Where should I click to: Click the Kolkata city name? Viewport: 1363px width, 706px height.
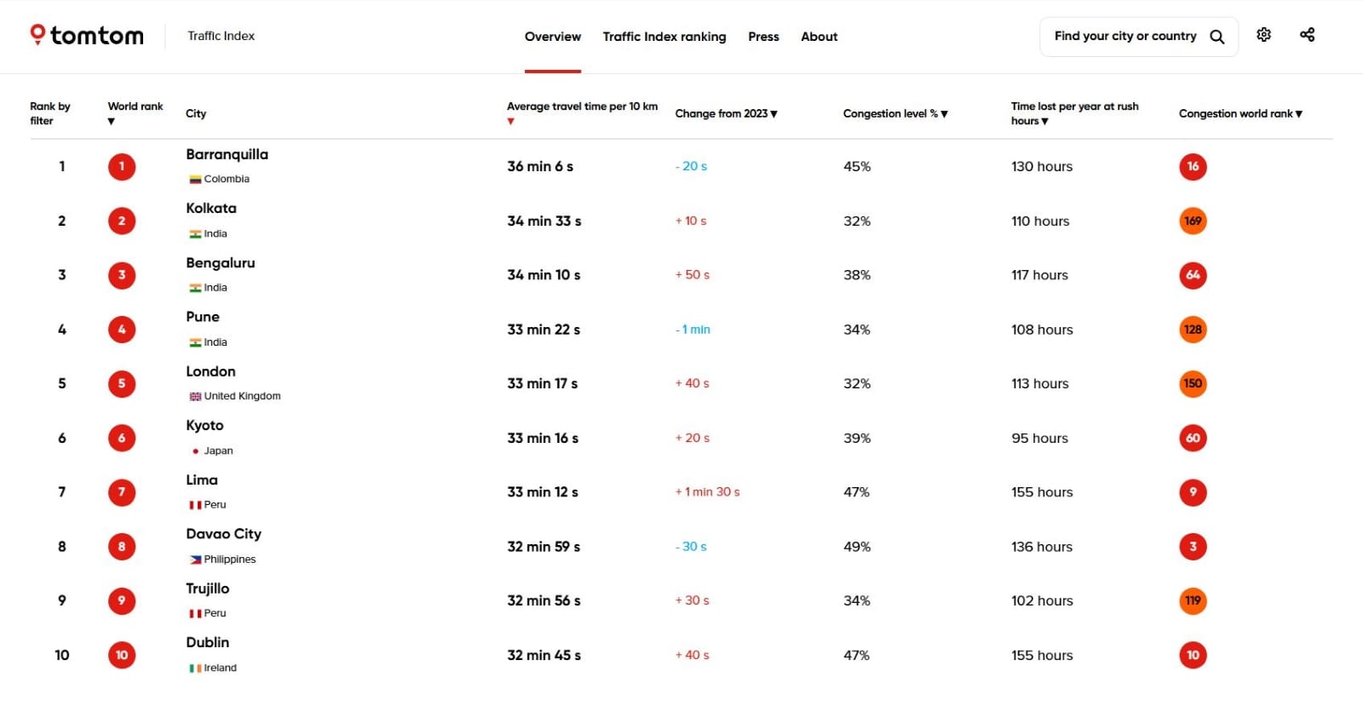coord(211,208)
